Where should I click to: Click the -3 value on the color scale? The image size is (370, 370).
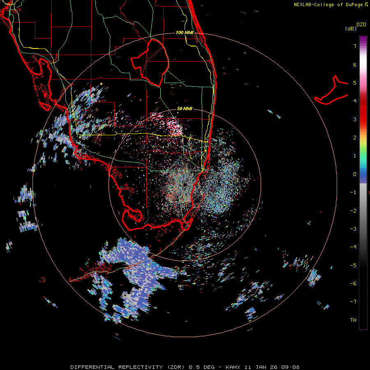click(x=353, y=229)
